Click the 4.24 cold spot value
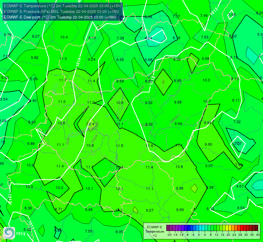 pyautogui.click(x=148, y=38)
